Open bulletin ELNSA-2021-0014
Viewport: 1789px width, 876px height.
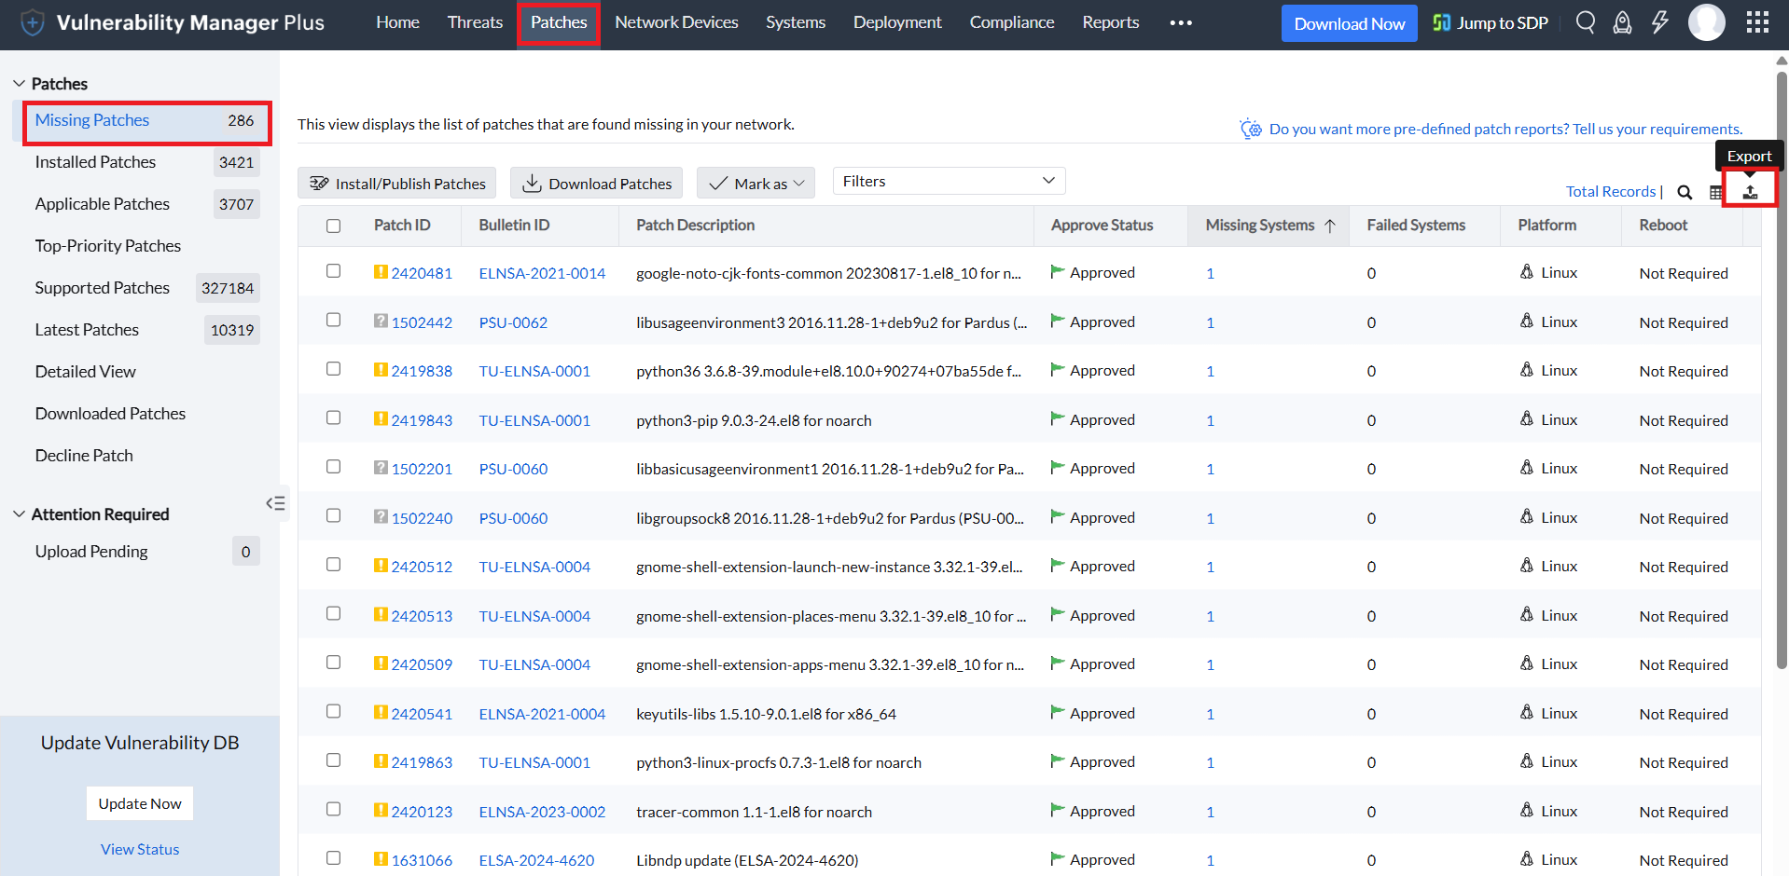(542, 273)
